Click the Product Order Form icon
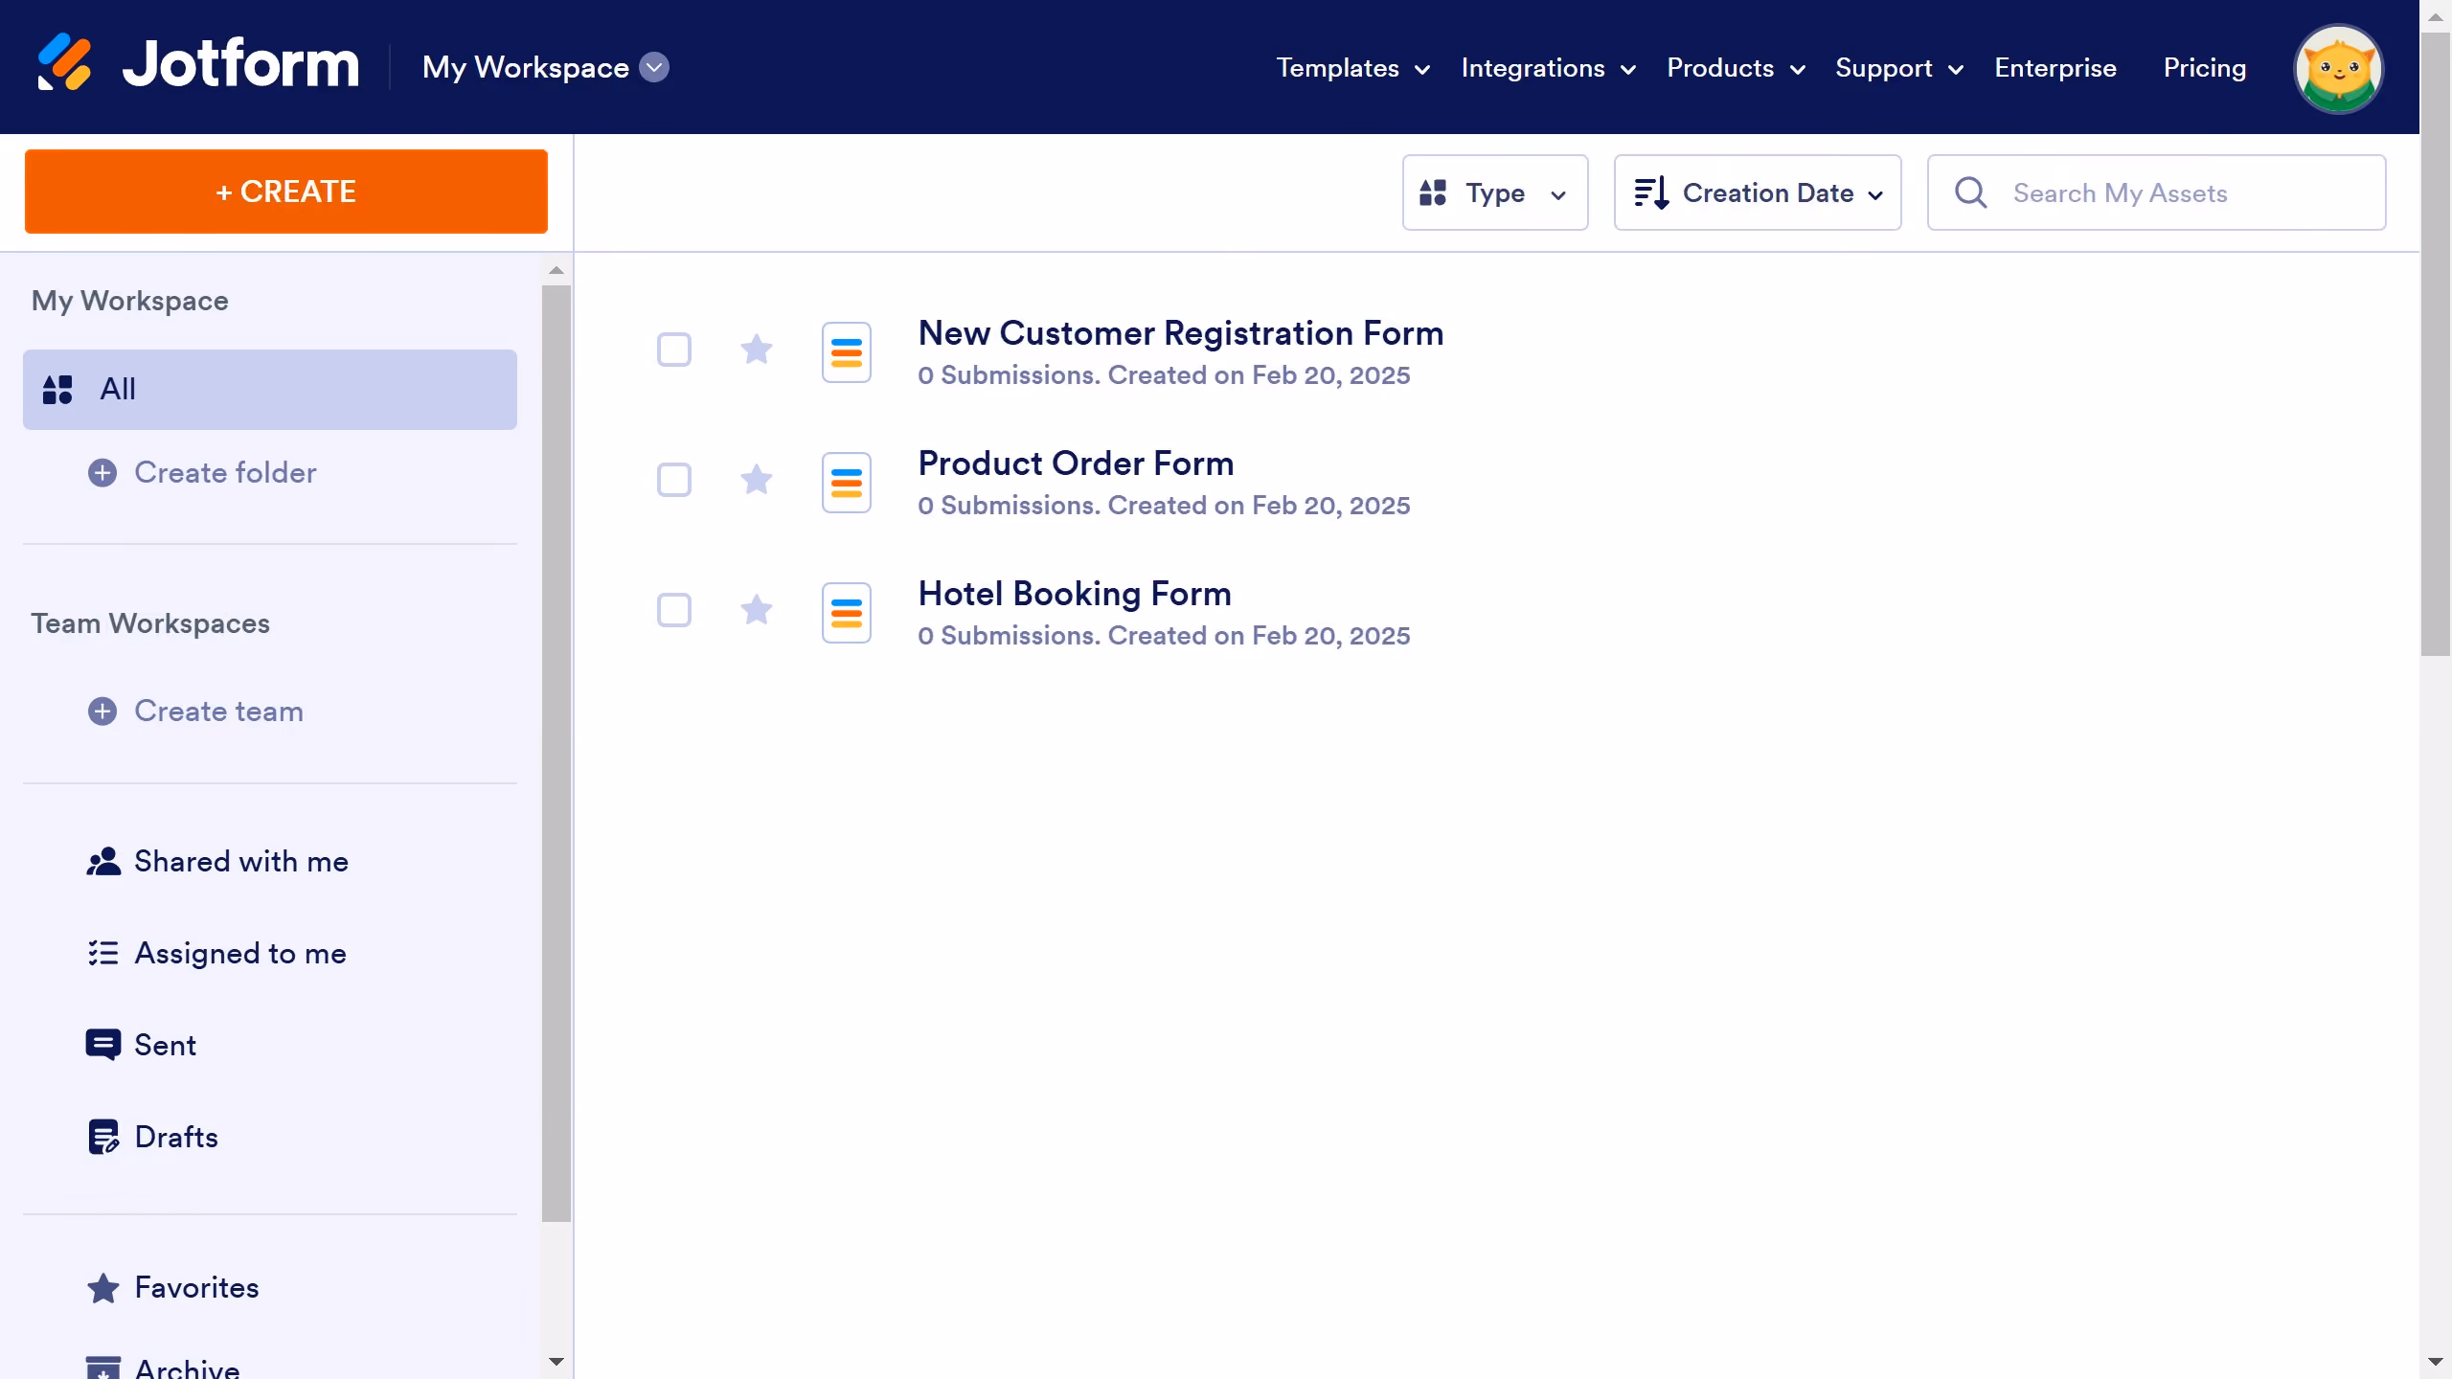Image resolution: width=2452 pixels, height=1379 pixels. coord(847,482)
